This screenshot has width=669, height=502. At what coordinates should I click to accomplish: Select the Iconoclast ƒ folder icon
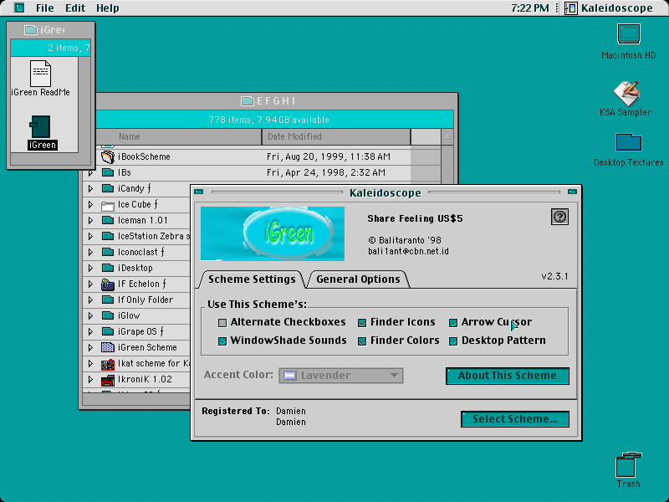[108, 252]
